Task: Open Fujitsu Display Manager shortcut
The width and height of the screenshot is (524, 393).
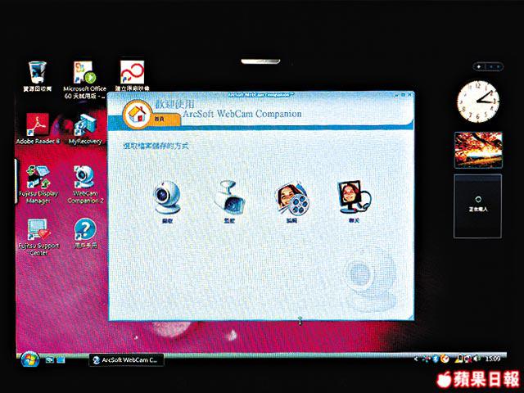Action: [38, 178]
